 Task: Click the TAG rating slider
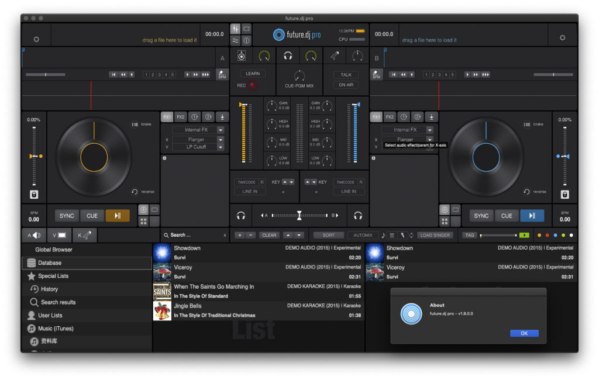pyautogui.click(x=498, y=235)
